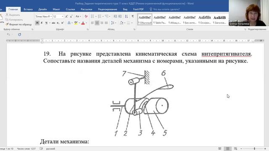Open the Вид tab

[125, 9]
